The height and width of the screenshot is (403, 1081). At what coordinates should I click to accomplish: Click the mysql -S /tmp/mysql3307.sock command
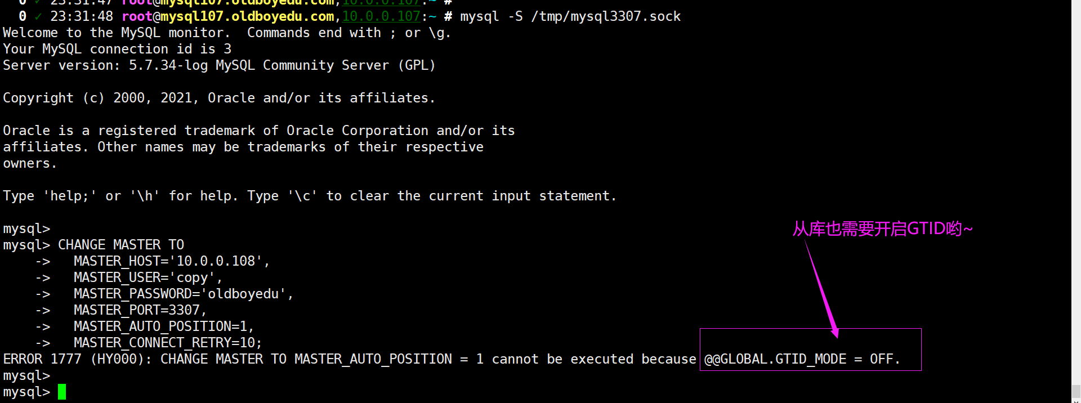[570, 17]
